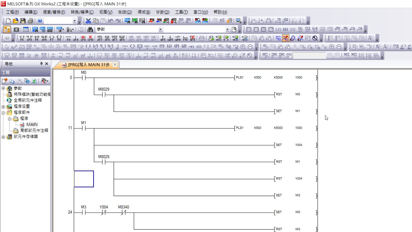412x232 pixels.
Task: Toggle the highlighted write mode button
Action: click(285, 38)
